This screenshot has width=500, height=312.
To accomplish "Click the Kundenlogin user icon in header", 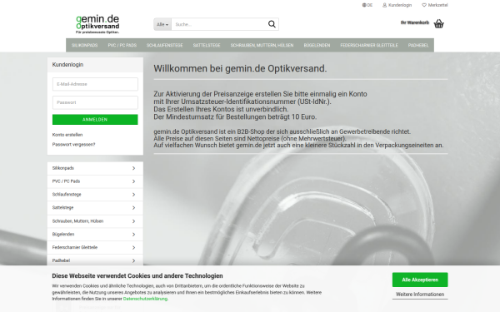I will (384, 5).
